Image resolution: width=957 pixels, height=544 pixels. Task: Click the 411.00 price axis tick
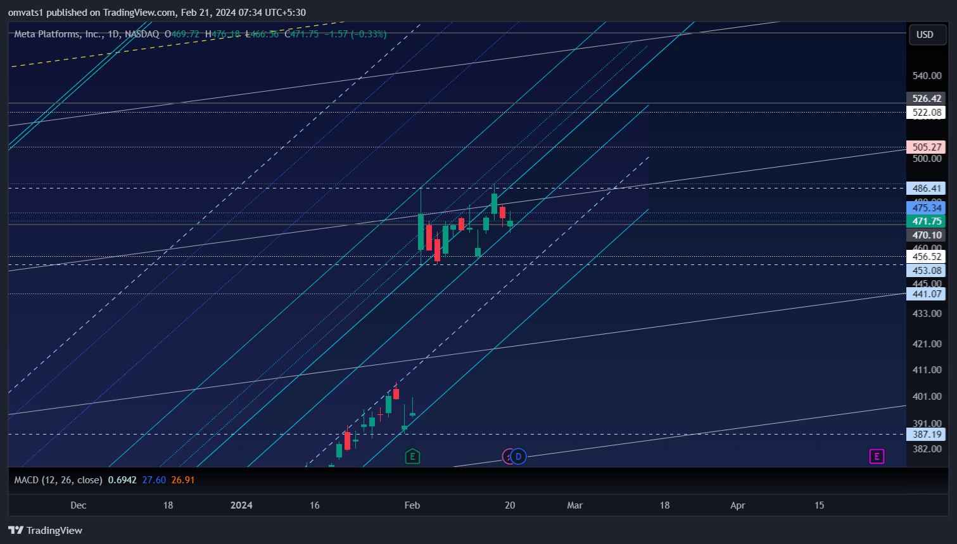point(927,370)
